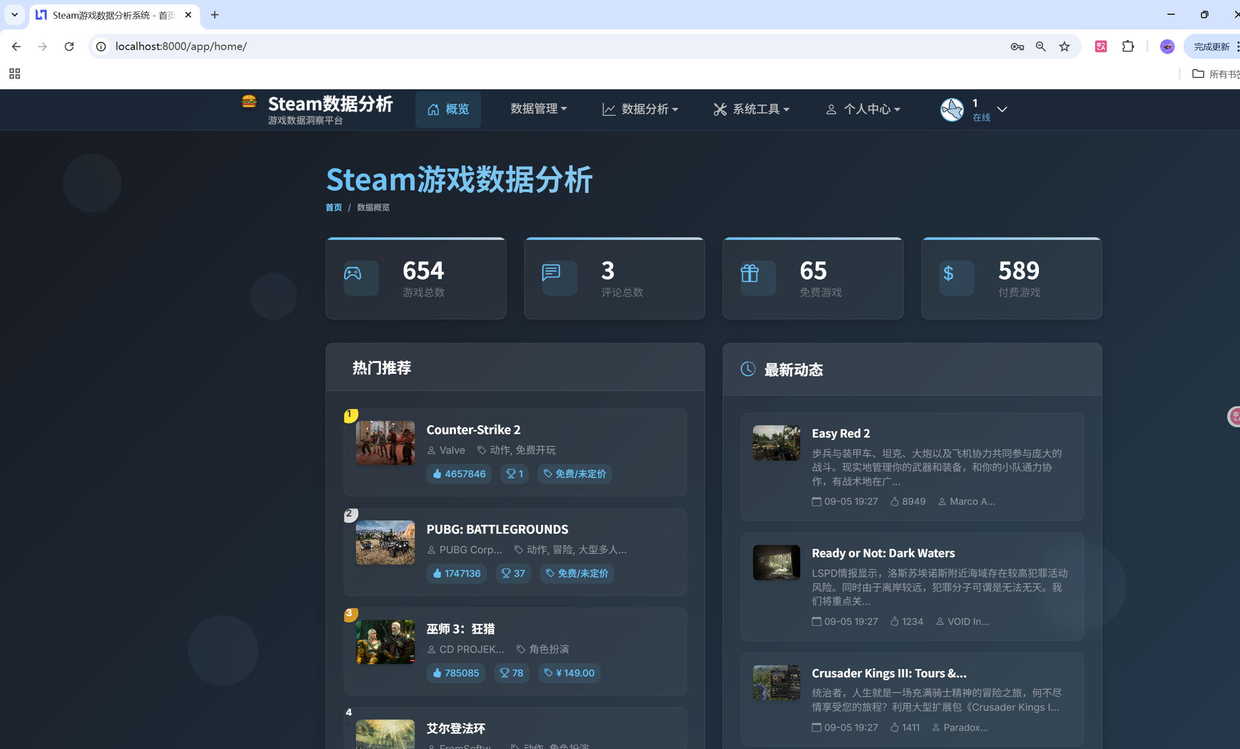This screenshot has height=749, width=1240.
Task: Click the ¥ 149.00 price tag
Action: tap(570, 673)
